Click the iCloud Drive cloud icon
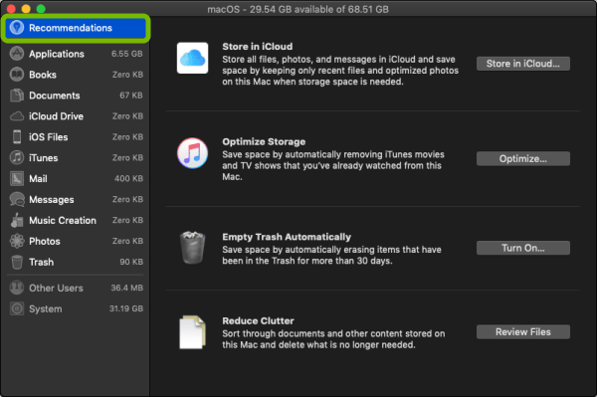The image size is (597, 397). click(17, 116)
